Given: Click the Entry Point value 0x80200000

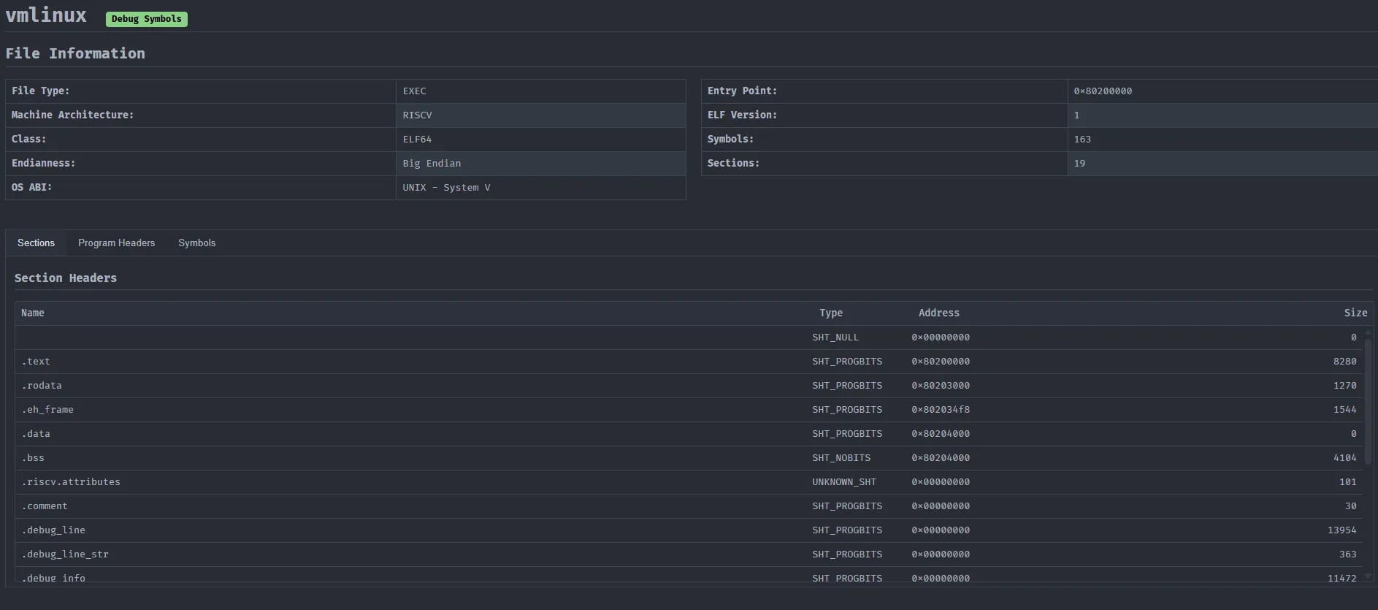Looking at the screenshot, I should (x=1103, y=91).
